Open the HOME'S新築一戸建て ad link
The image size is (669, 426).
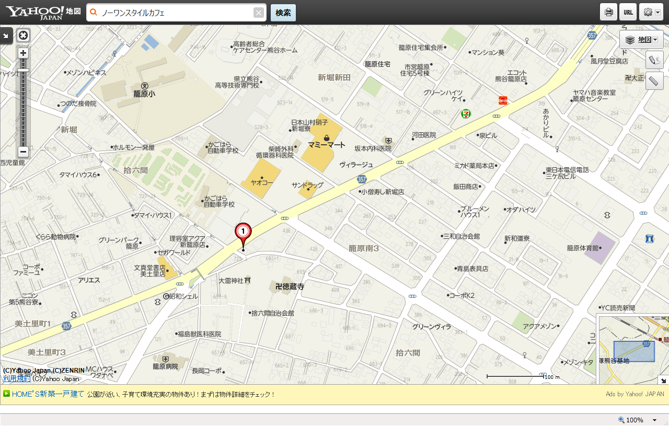(48, 394)
